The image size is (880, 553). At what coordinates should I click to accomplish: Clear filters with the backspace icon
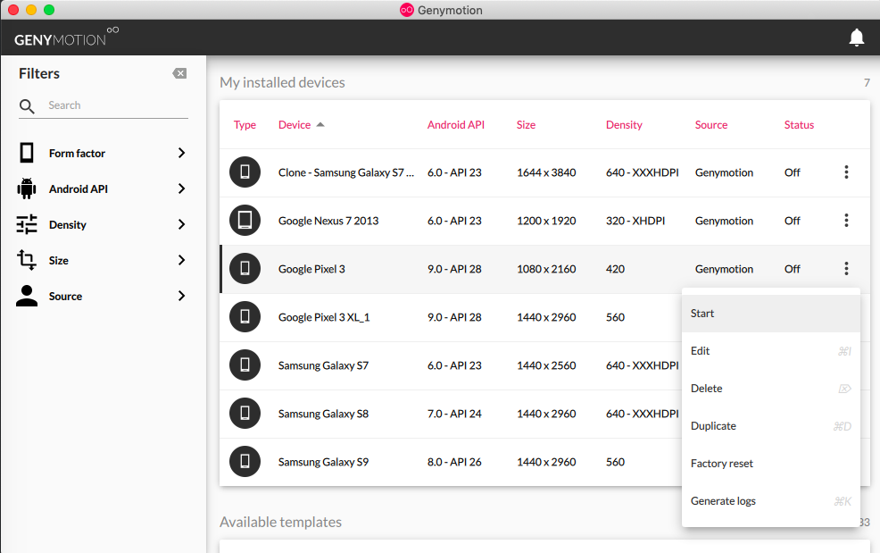[x=179, y=73]
